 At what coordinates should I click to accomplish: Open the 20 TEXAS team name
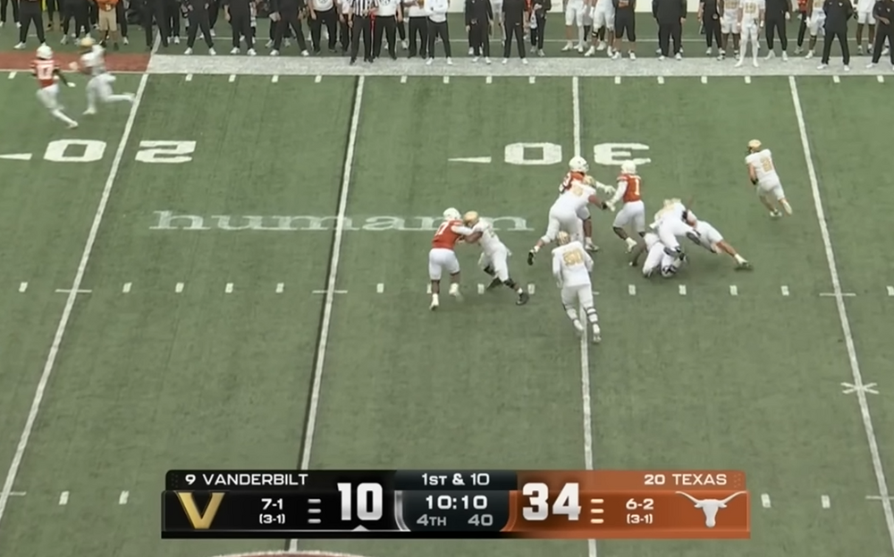click(686, 479)
